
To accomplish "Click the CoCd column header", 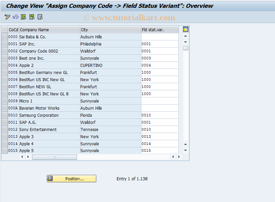I will coord(13,30).
